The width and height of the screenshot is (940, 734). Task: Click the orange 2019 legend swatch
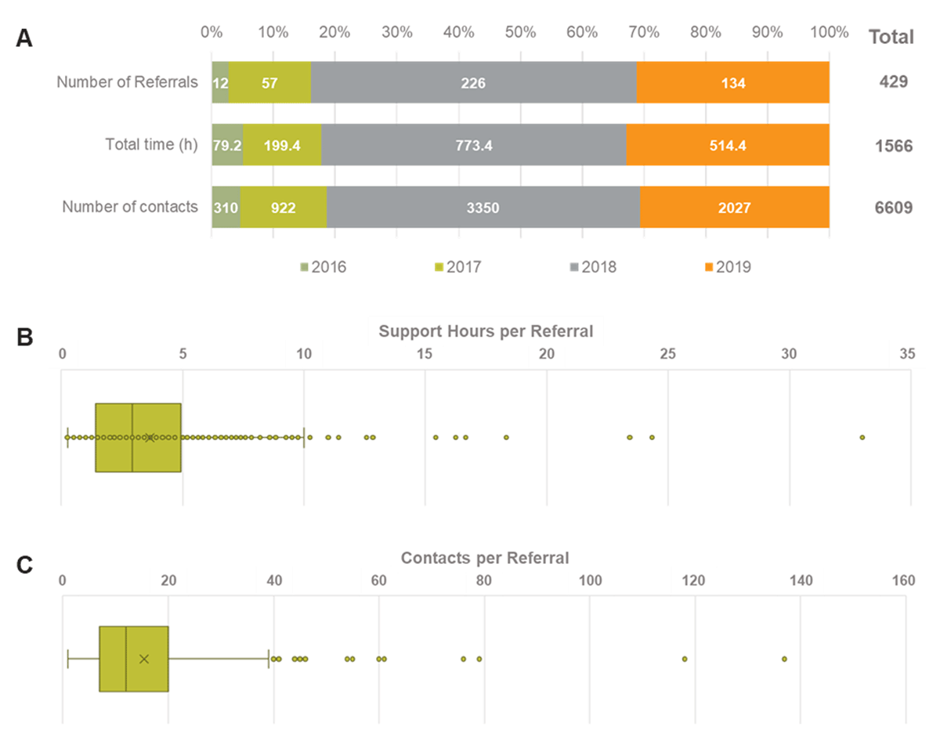tap(709, 267)
